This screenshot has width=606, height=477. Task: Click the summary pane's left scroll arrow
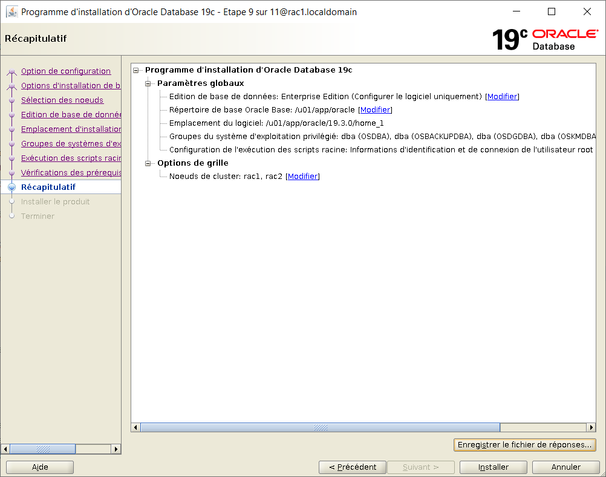click(135, 427)
